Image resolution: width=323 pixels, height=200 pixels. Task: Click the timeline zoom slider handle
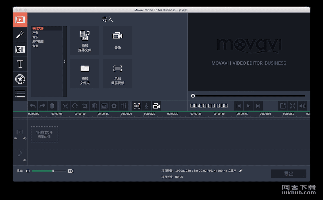coord(53,171)
